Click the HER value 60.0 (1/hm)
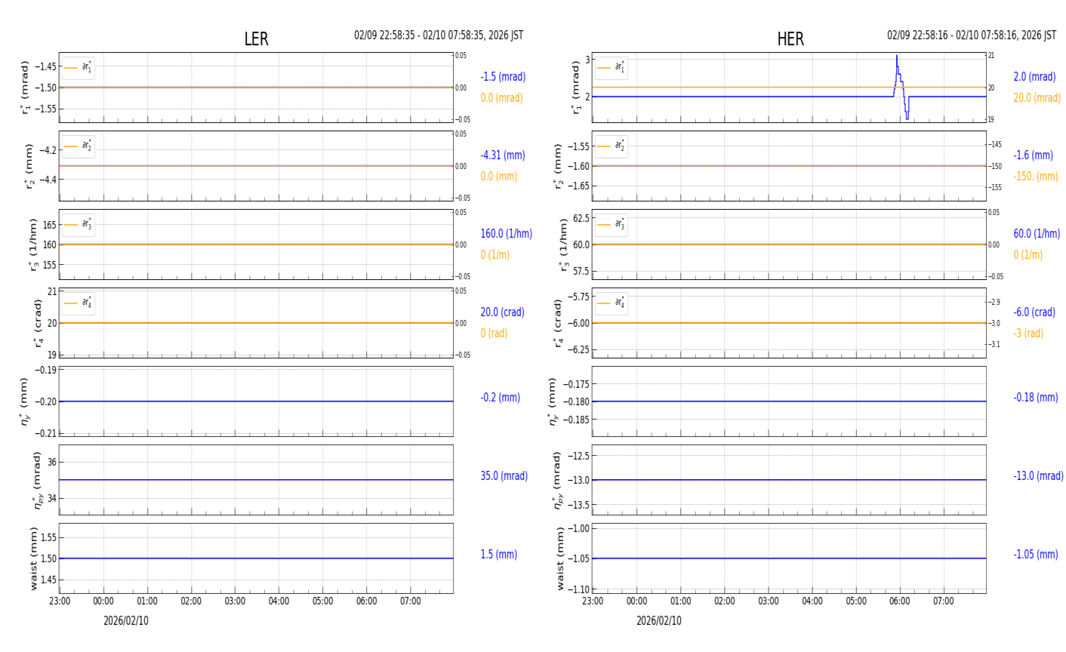 [1037, 234]
